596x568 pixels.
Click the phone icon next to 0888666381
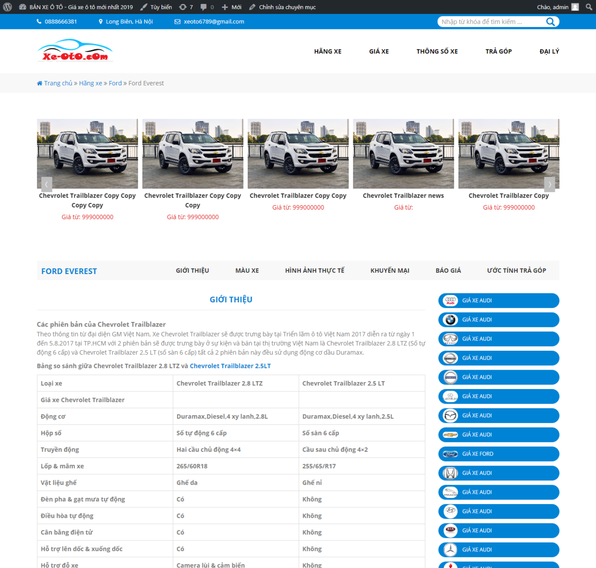(39, 22)
